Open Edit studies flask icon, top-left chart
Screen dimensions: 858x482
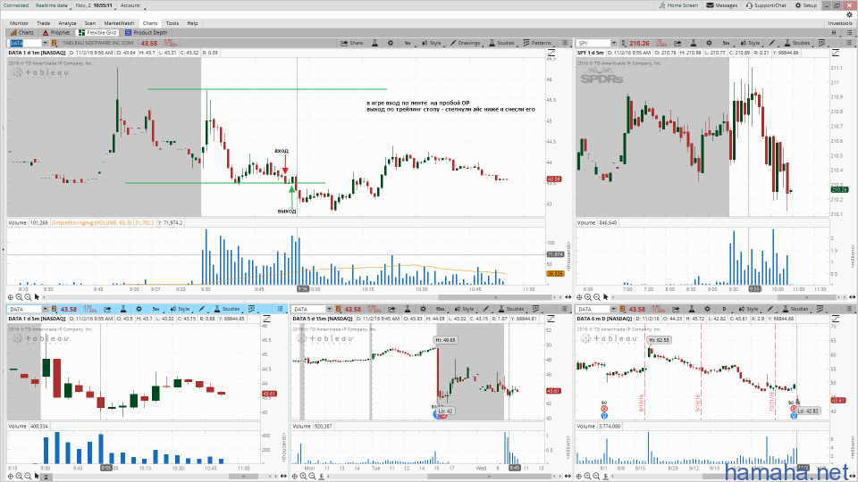374,43
